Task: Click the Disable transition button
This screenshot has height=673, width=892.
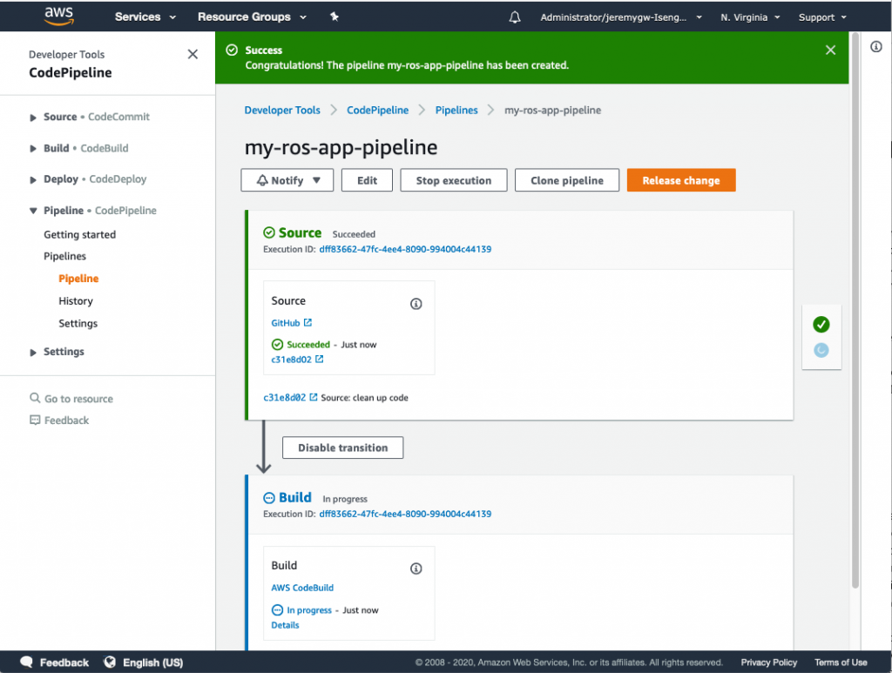Action: [x=342, y=448]
